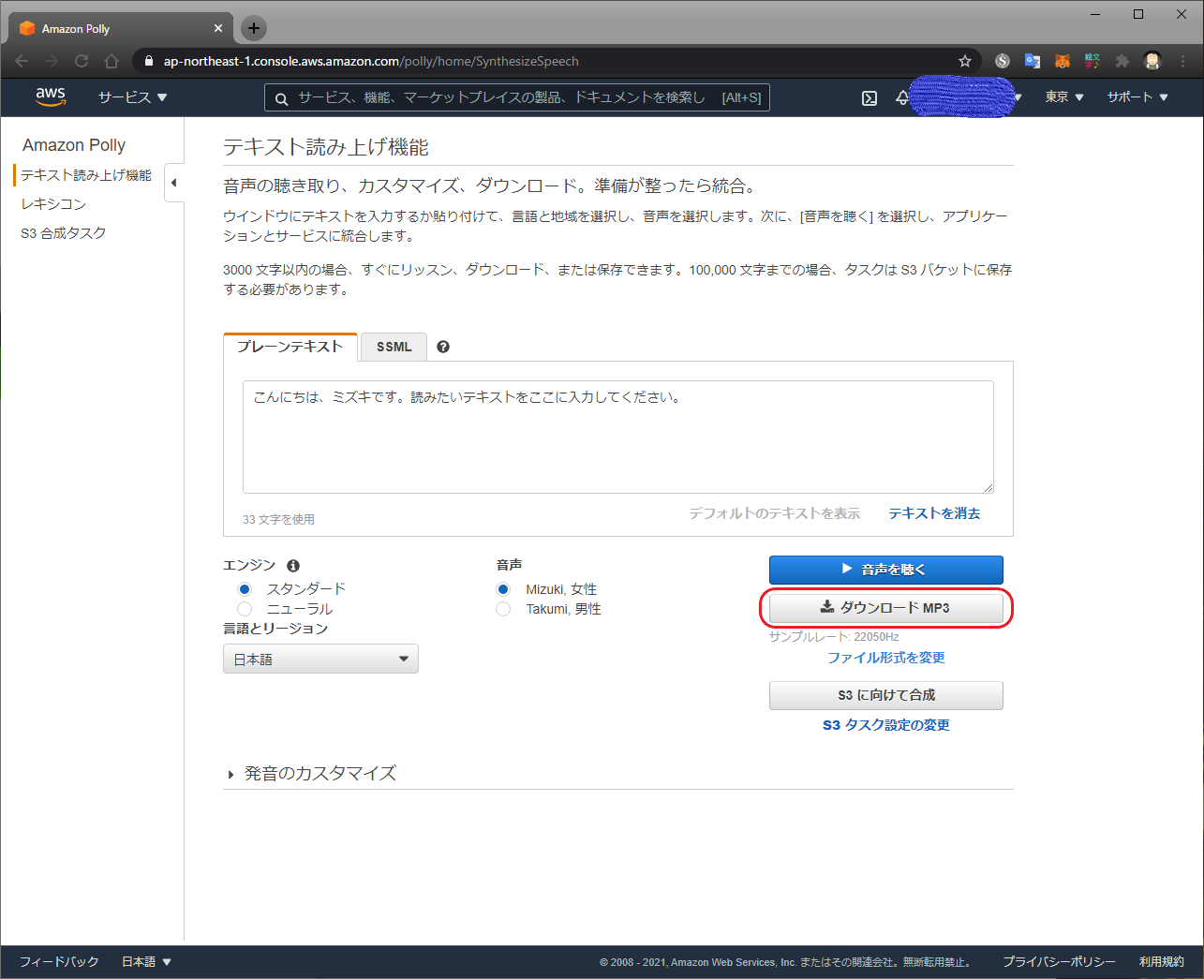Bookmark this page with star icon

pyautogui.click(x=964, y=61)
